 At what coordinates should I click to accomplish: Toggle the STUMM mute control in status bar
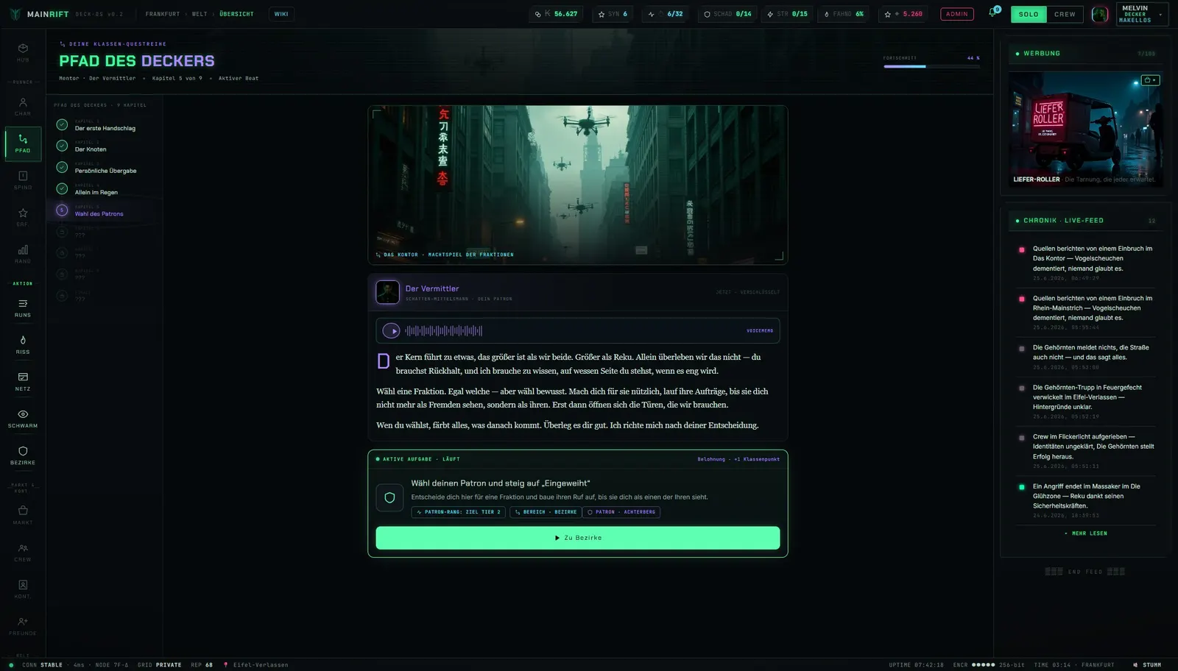click(1147, 664)
